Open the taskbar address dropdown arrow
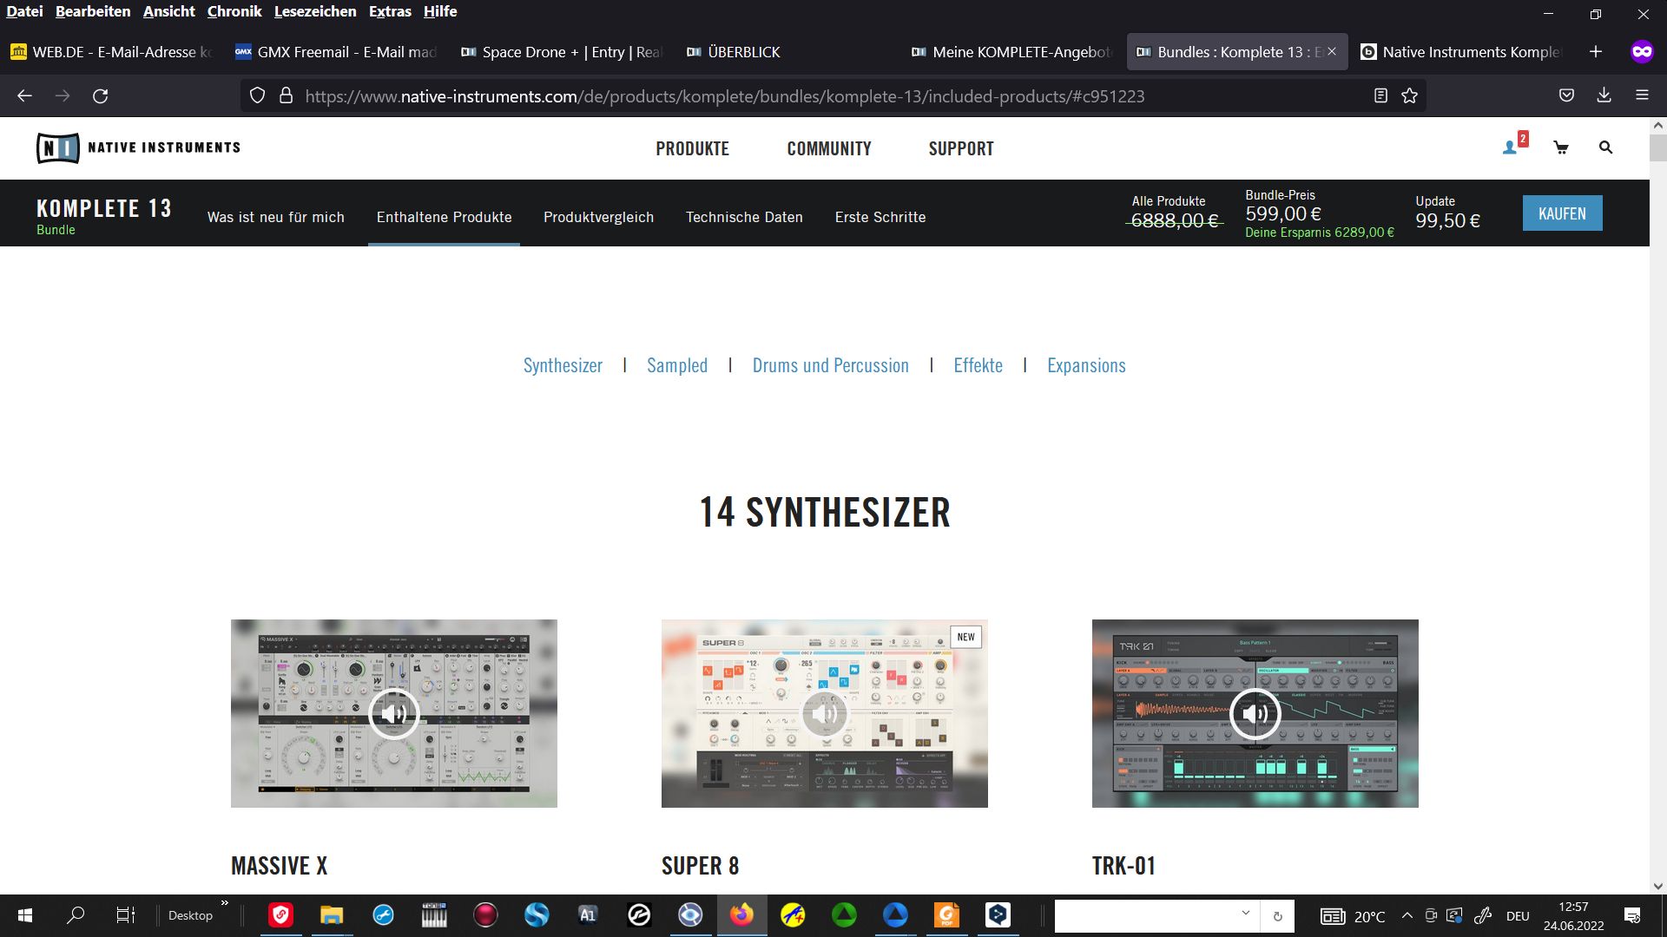1667x937 pixels. pos(1246,914)
